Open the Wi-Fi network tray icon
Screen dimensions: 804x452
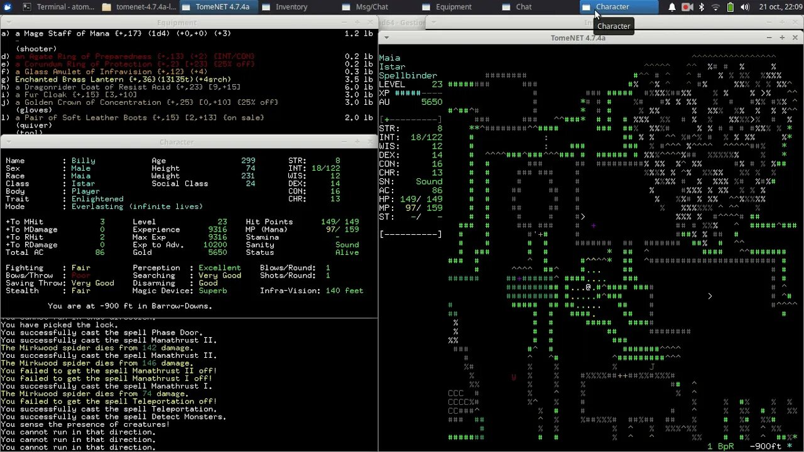(x=716, y=7)
